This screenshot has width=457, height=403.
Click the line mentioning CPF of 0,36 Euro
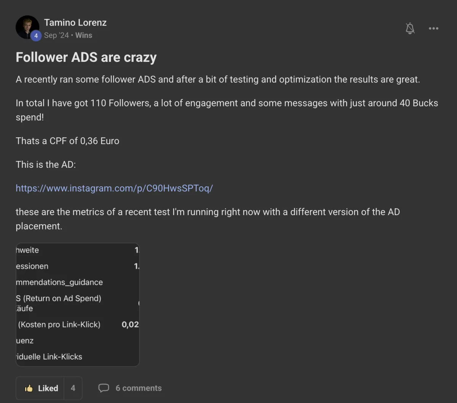(x=67, y=141)
